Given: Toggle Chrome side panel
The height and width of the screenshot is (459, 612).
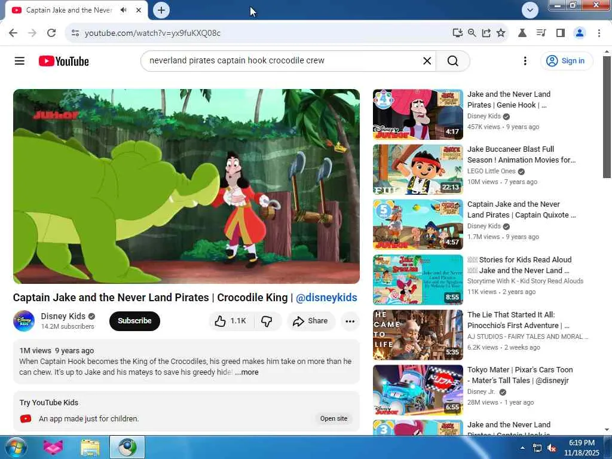Looking at the screenshot, I should coord(561,33).
